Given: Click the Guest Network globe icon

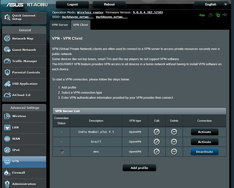Looking at the screenshot, I should click(7, 49).
